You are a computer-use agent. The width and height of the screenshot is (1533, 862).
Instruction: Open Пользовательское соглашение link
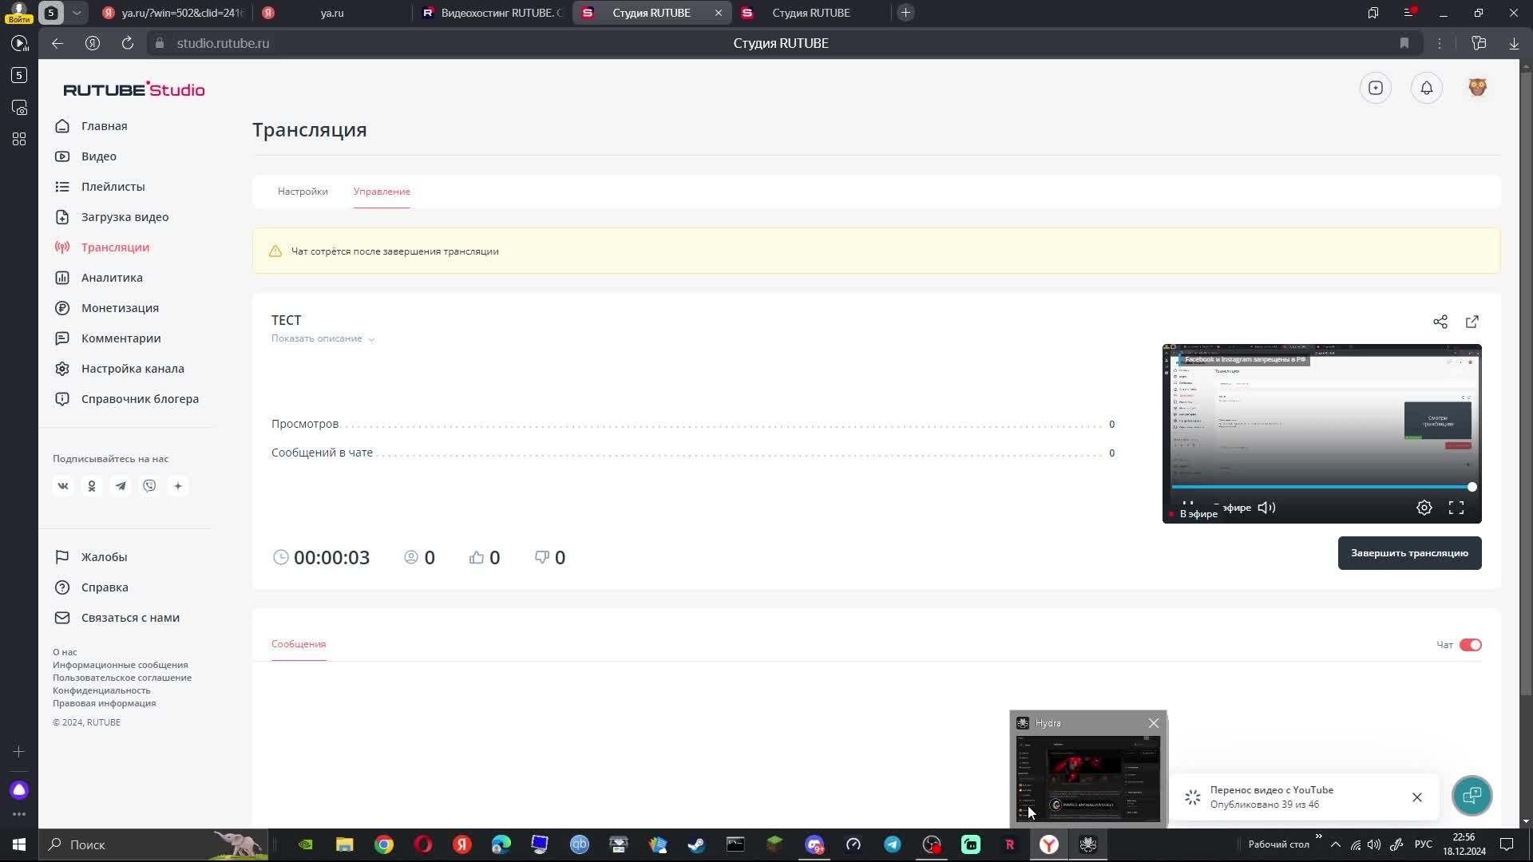[x=122, y=678]
